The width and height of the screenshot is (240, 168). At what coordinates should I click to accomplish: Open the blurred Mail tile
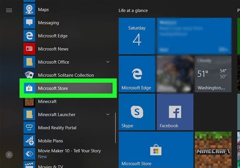point(194,36)
